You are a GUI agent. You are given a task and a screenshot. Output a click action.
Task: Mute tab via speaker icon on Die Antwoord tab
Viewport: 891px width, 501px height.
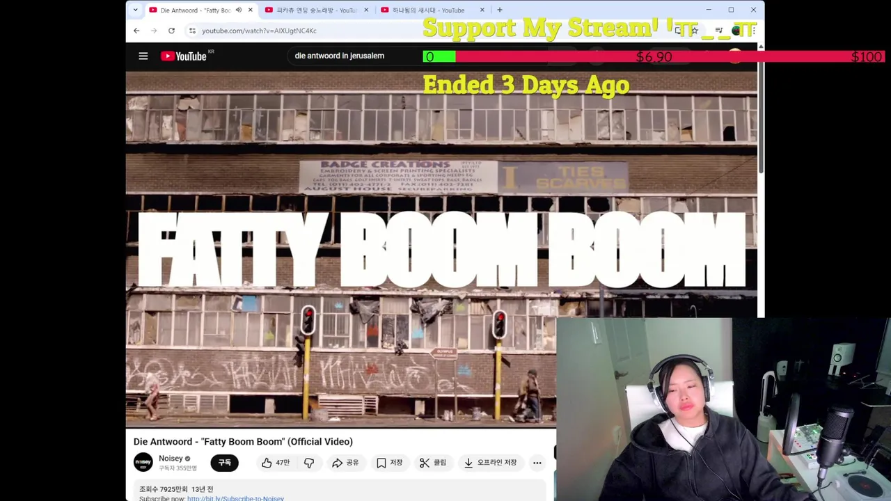[239, 10]
